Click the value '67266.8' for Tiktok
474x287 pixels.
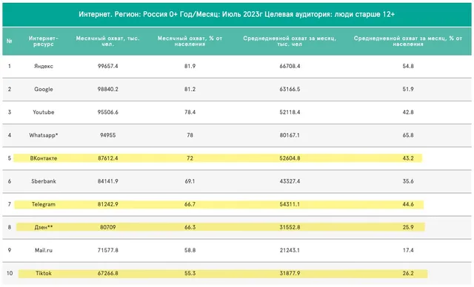108,273
